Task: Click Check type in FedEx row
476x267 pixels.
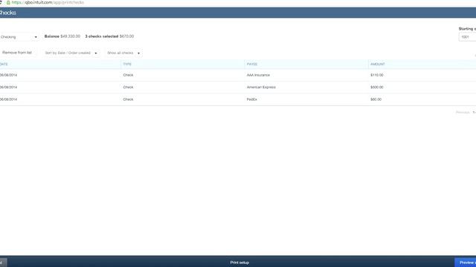Action: pos(128,99)
